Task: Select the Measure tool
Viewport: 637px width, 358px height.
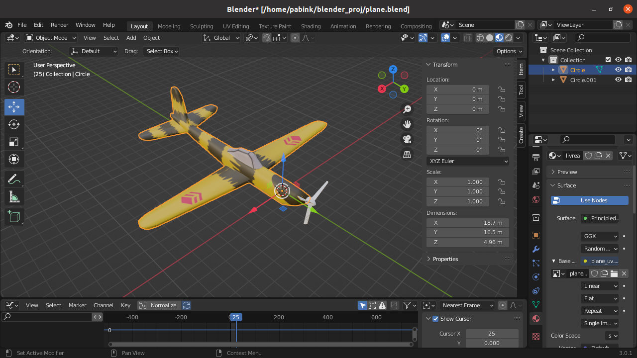Action: (x=14, y=197)
